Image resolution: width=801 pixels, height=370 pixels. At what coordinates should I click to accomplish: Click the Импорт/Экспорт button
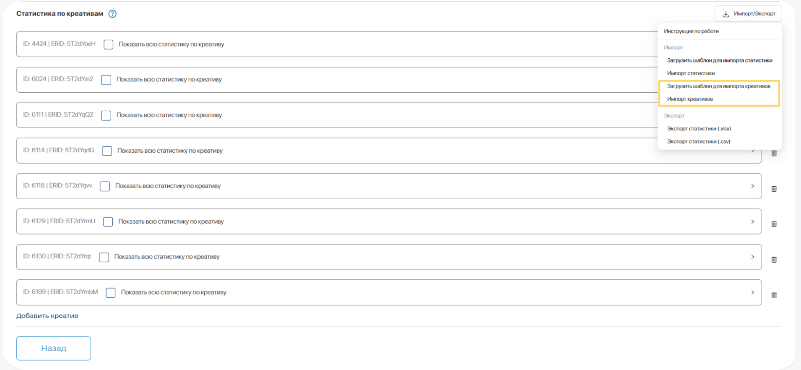[x=749, y=14]
